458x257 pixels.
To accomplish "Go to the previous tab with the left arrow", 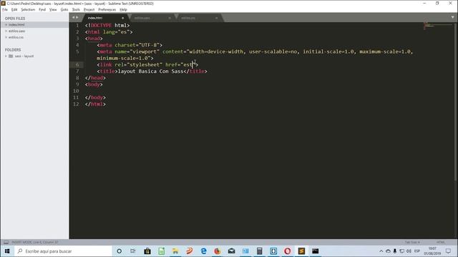I will [74, 17].
